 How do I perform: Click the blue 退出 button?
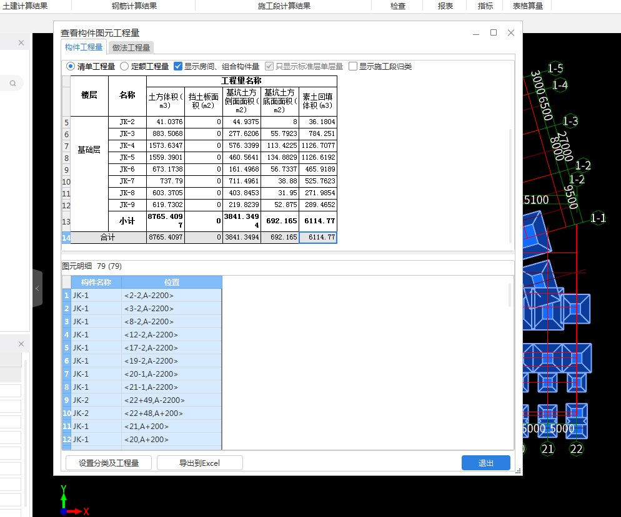click(486, 463)
